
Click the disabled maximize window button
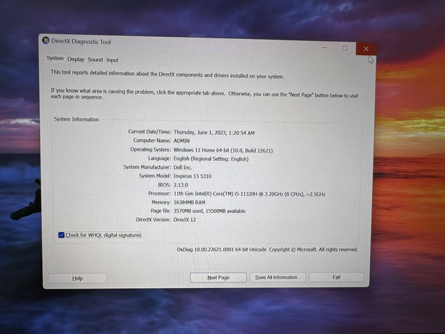[x=345, y=48]
